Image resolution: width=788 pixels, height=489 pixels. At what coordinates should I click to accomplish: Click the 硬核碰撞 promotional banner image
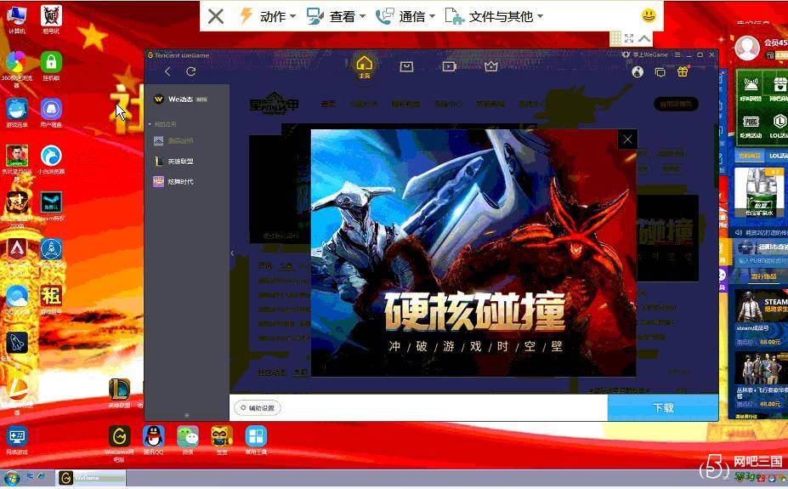click(x=473, y=253)
